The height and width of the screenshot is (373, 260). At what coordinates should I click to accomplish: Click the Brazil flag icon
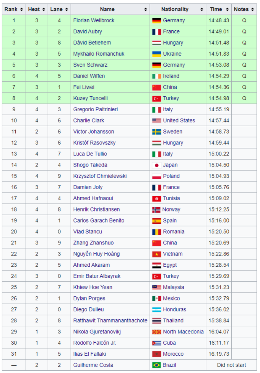156,365
